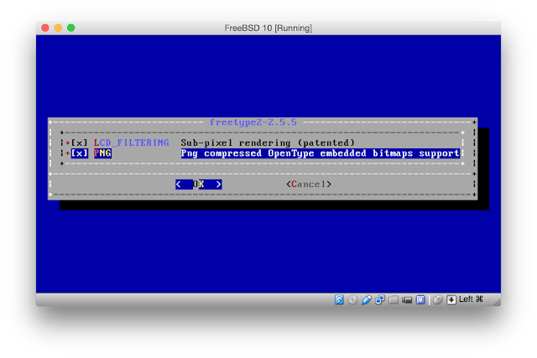537x358 pixels.
Task: Click the video capture camera icon
Action: point(407,300)
